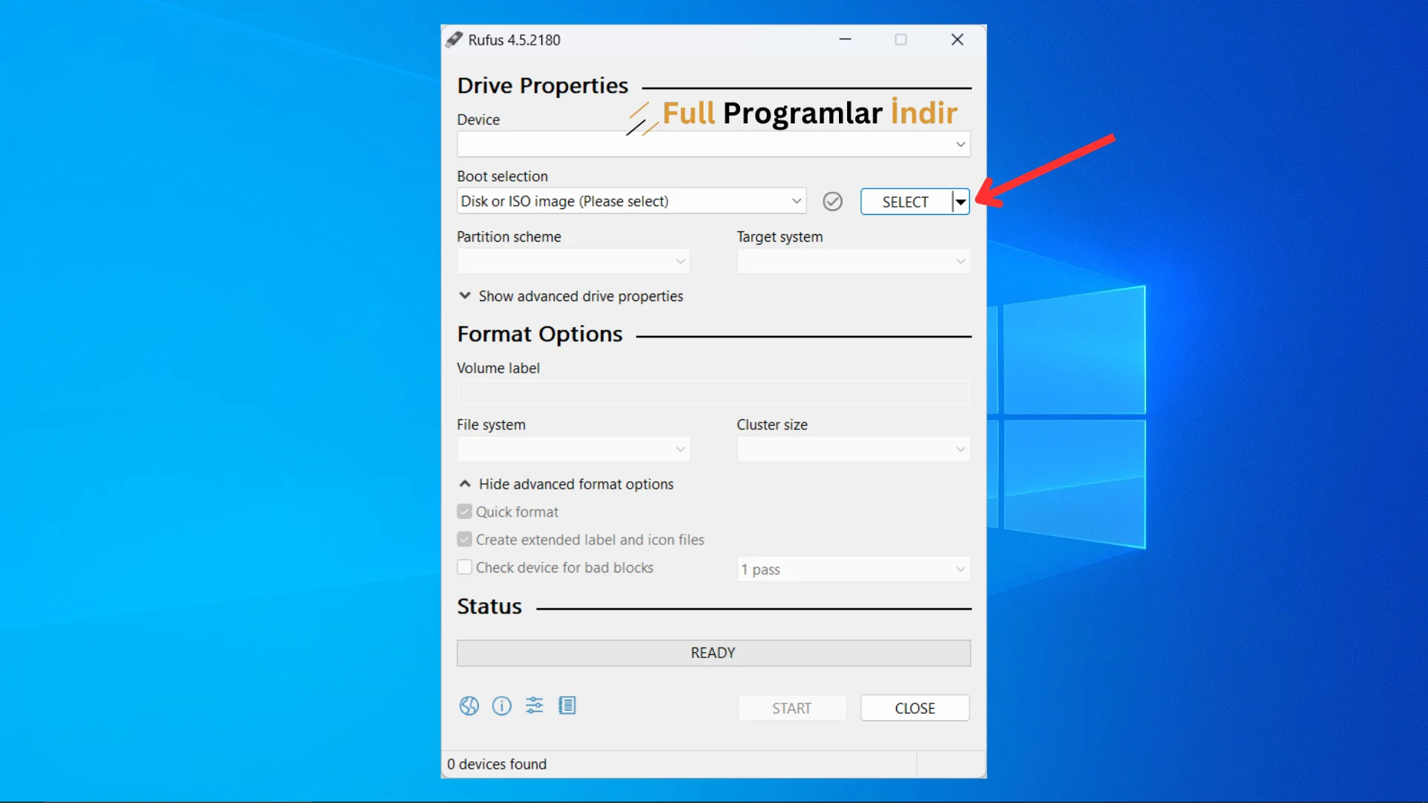The width and height of the screenshot is (1428, 803).
Task: Open the Device dropdown
Action: [x=714, y=144]
